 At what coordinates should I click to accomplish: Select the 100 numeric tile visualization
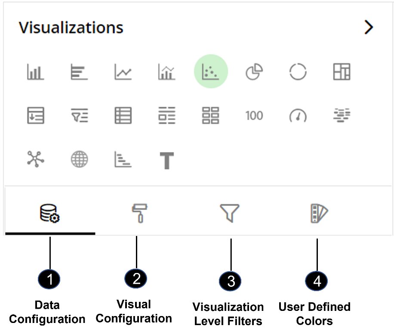click(254, 116)
